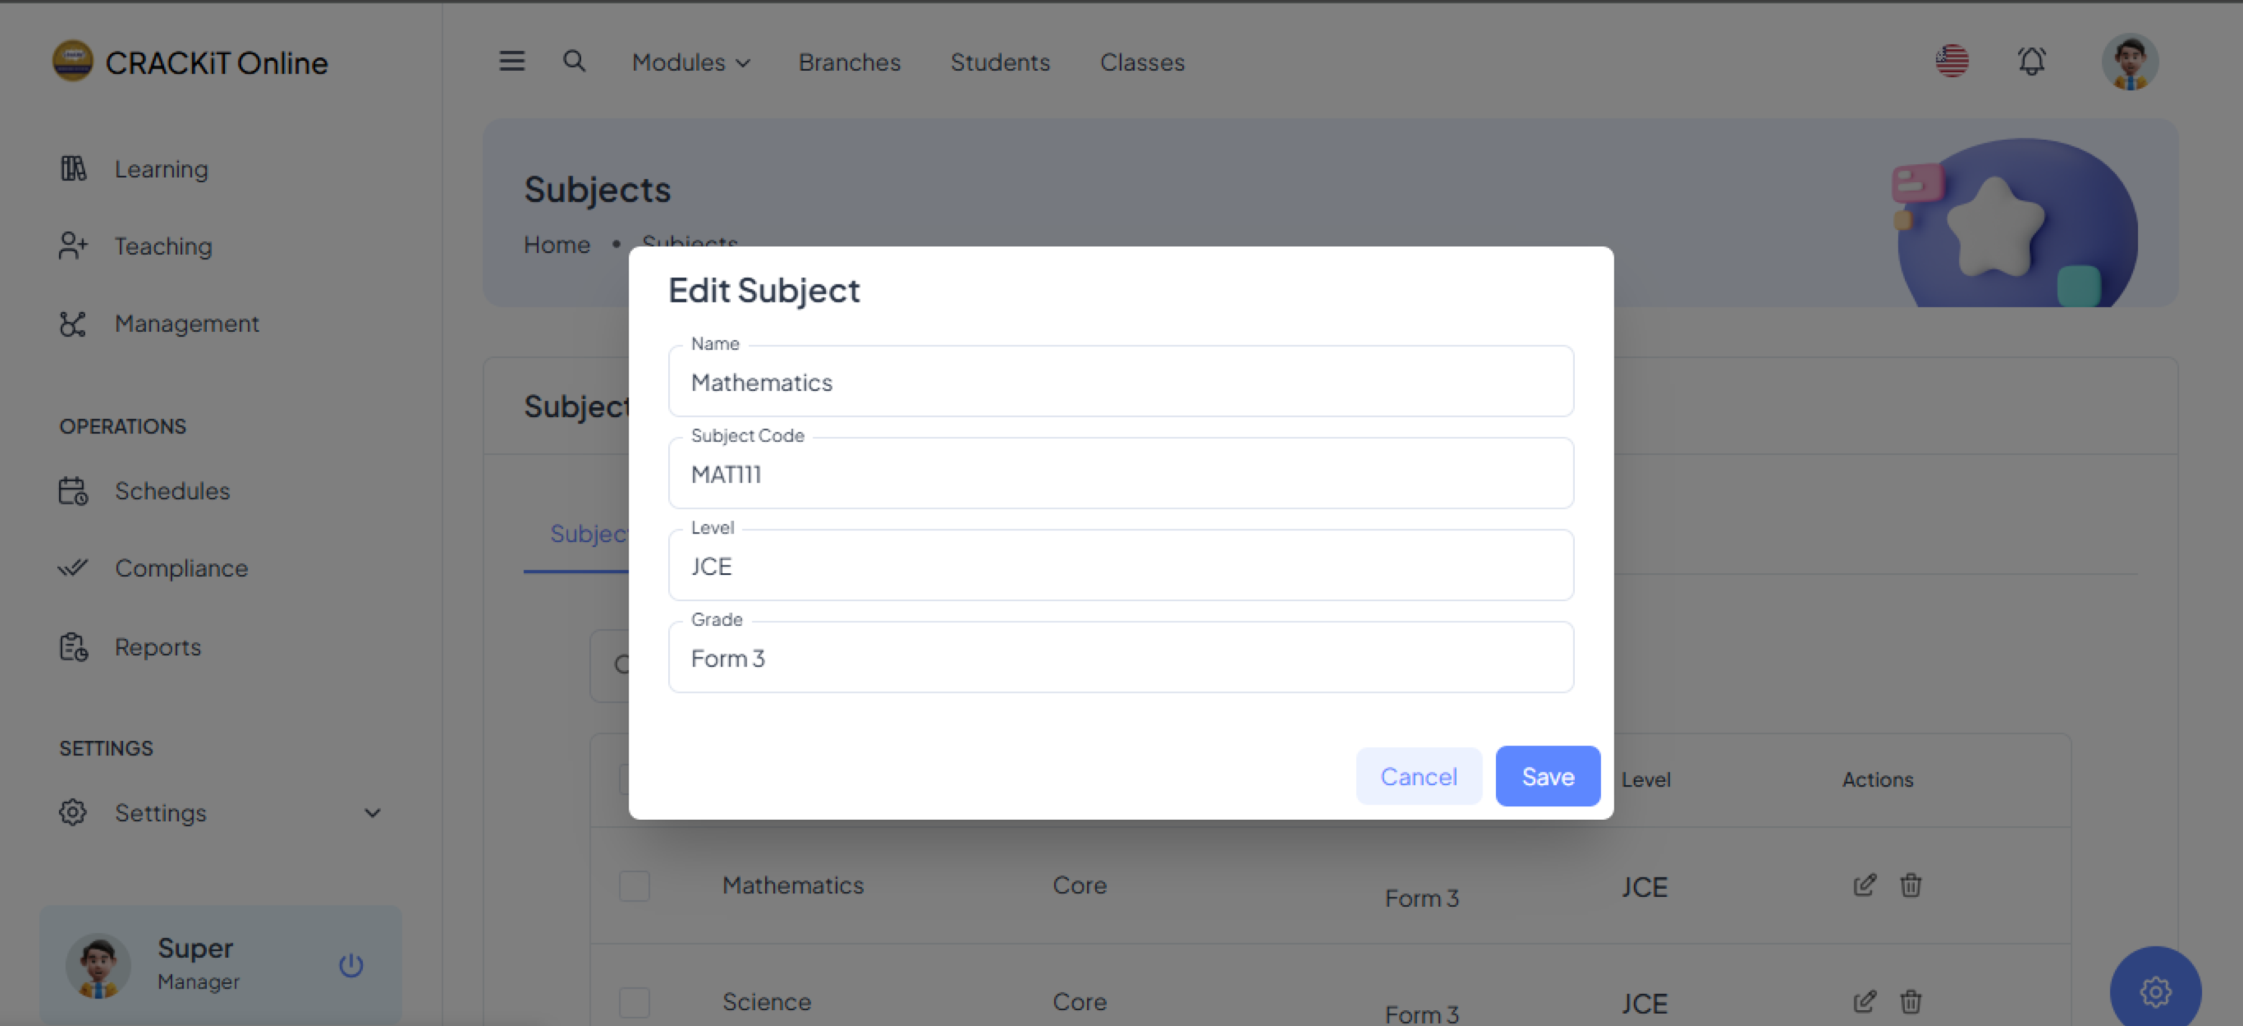Screen dimensions: 2243x1026
Task: Expand the Modules dropdown
Action: (690, 63)
